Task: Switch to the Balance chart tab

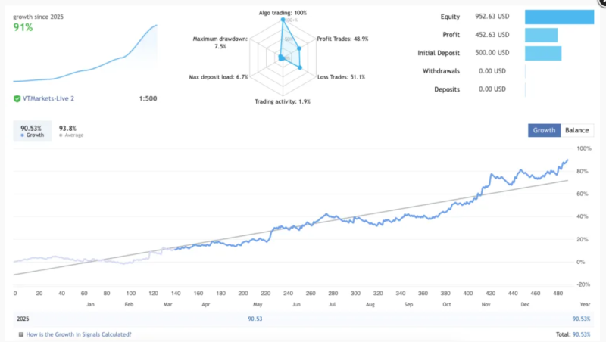Action: pyautogui.click(x=578, y=131)
